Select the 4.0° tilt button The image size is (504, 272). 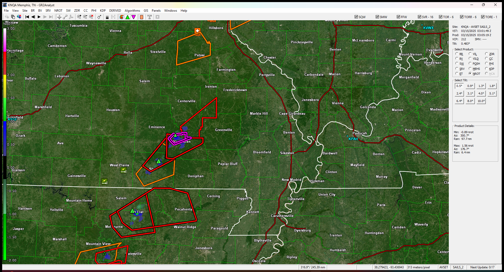tap(481, 93)
